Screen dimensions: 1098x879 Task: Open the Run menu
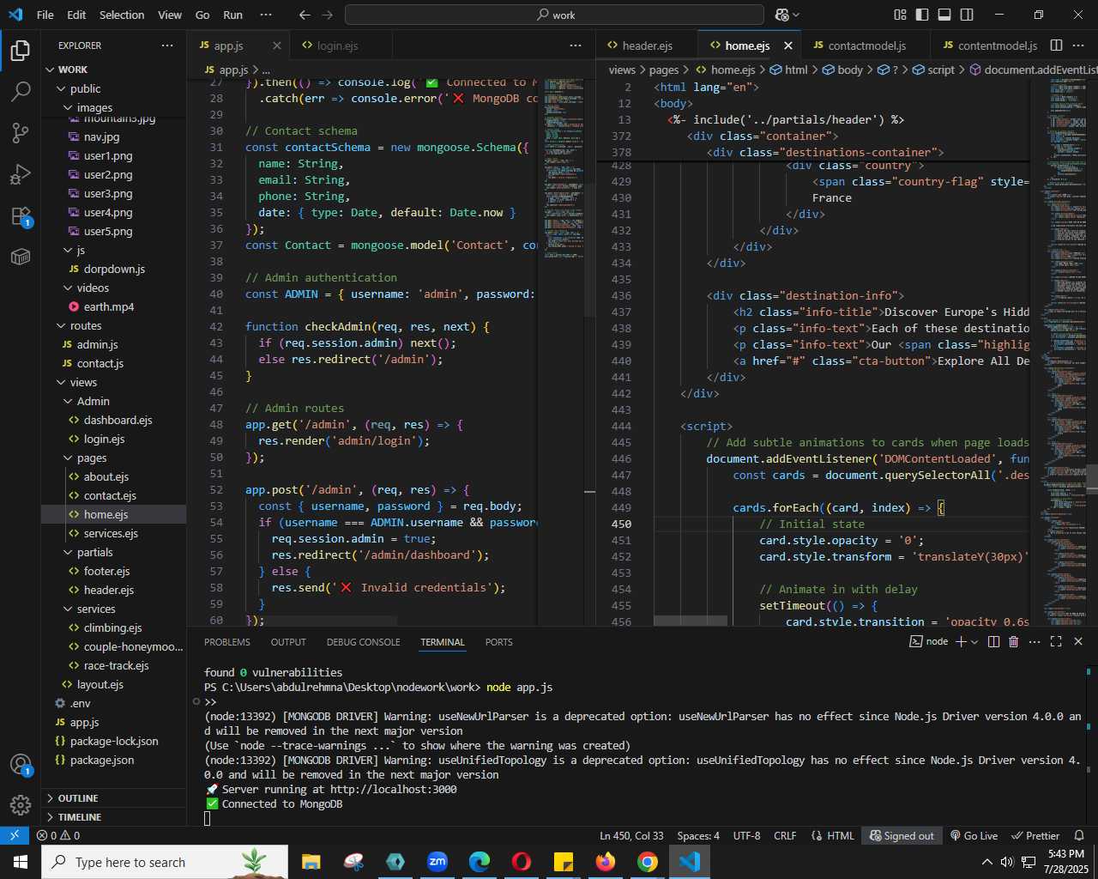point(232,15)
